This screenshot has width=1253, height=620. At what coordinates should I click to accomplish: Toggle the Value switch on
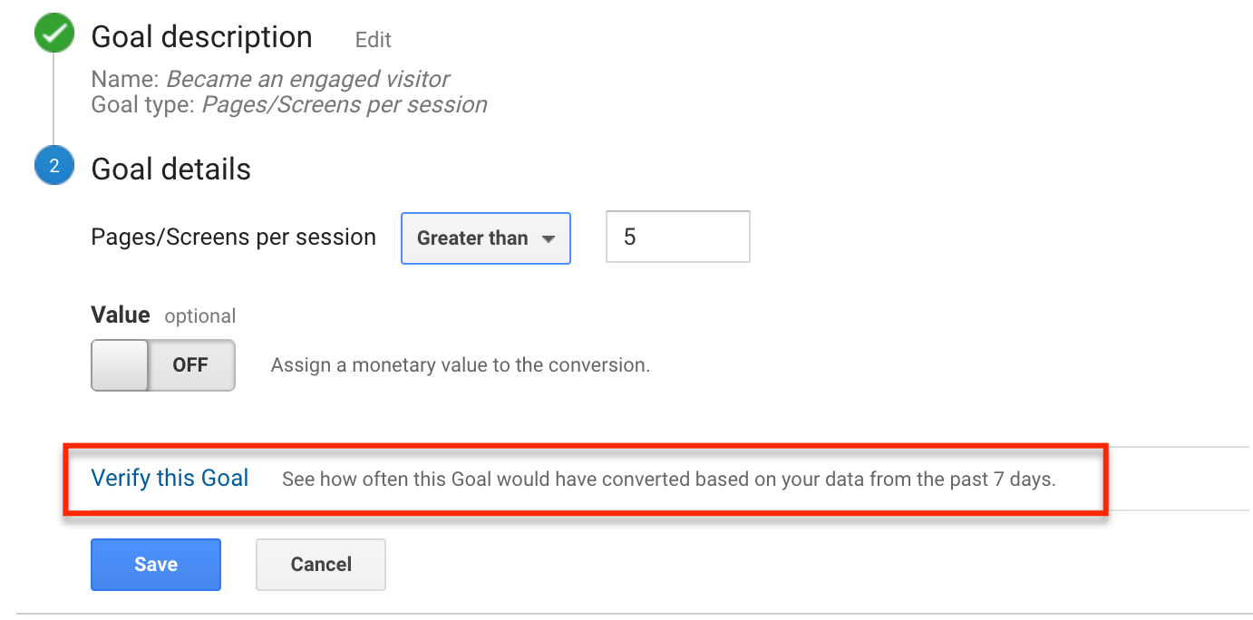pyautogui.click(x=163, y=365)
